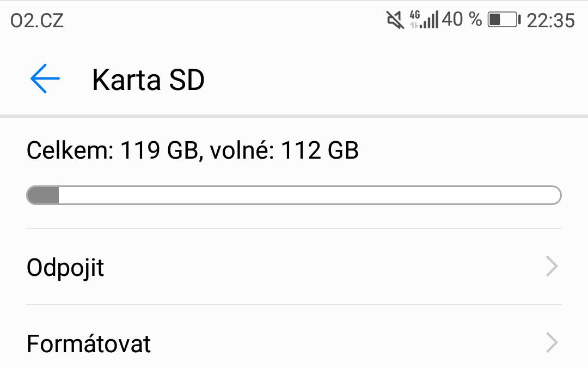Tap the Odpojit row's empty area
588x368 pixels.
coord(322,267)
